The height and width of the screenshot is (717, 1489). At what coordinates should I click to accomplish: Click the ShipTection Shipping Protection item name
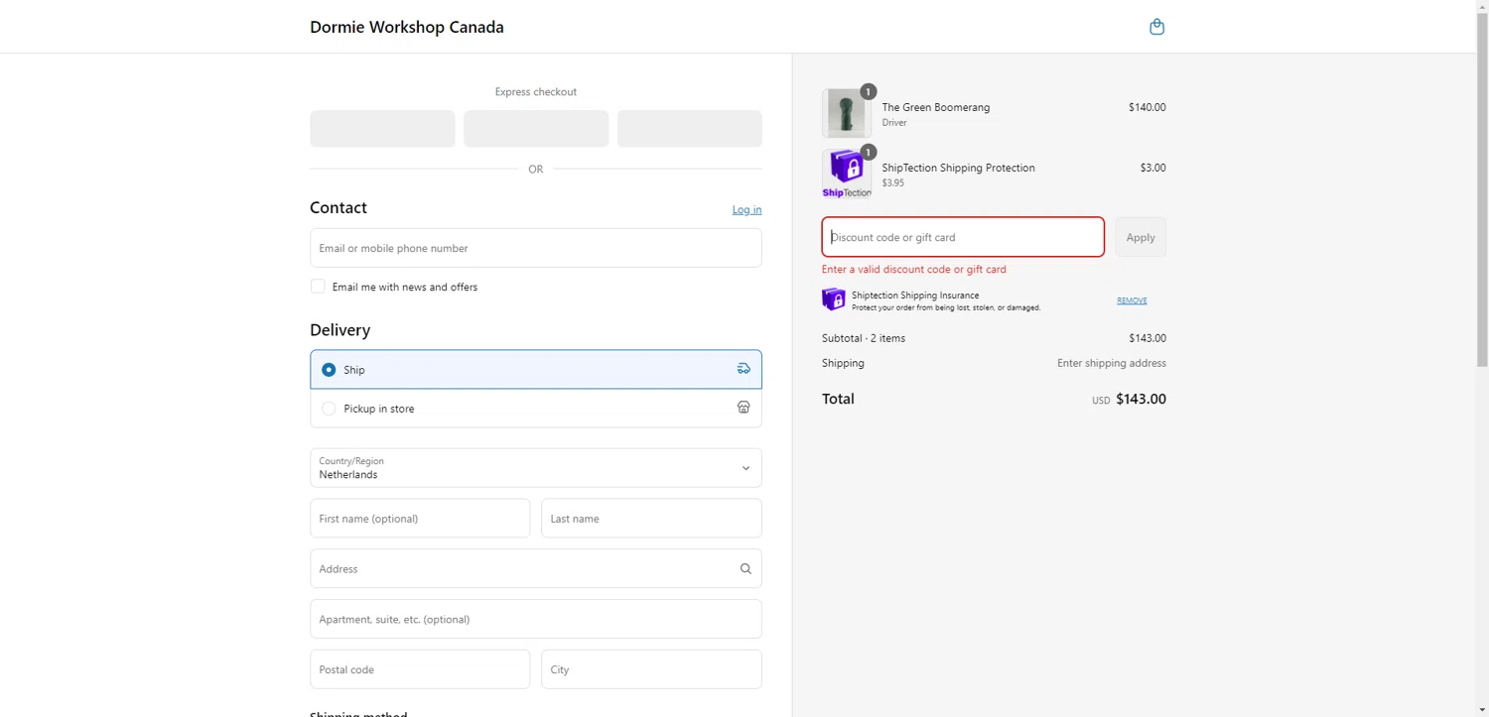pos(959,168)
